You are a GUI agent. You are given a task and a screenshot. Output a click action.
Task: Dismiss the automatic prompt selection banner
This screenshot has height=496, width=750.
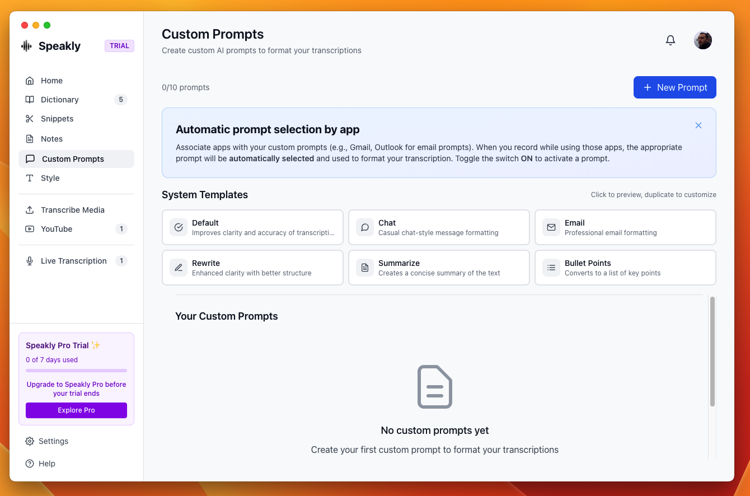[698, 125]
